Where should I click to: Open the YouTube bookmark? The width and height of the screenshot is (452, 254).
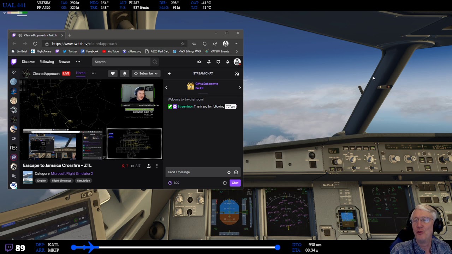click(111, 52)
